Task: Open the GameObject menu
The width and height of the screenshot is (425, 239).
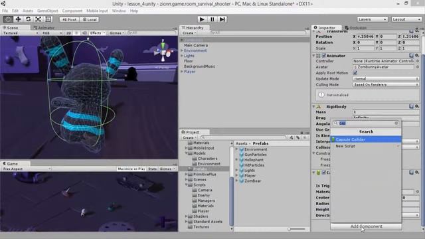Action: click(x=47, y=11)
